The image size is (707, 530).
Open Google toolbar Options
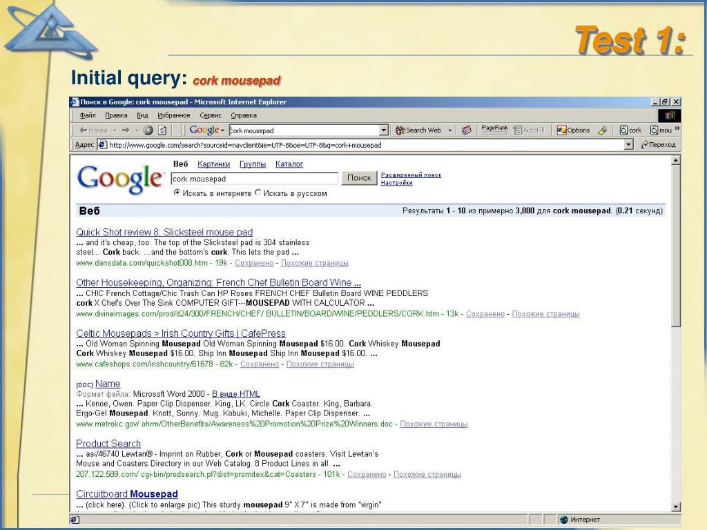tap(573, 130)
